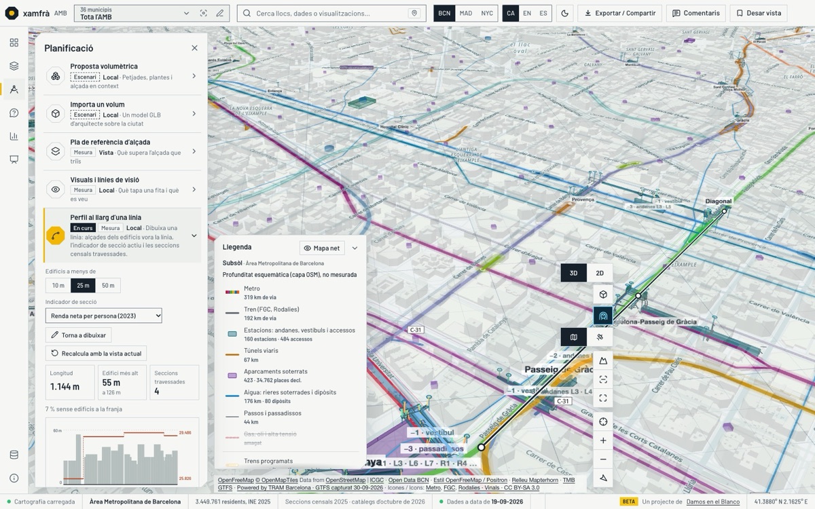
Task: Select the 50 m building distance option
Action: click(108, 286)
